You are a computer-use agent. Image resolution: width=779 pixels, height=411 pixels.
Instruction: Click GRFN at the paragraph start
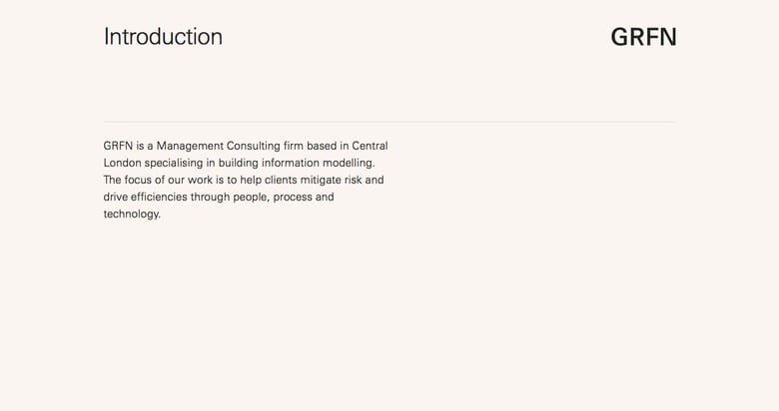118,146
